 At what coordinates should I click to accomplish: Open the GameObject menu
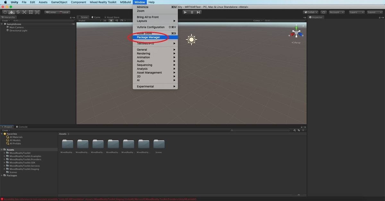coord(59,2)
